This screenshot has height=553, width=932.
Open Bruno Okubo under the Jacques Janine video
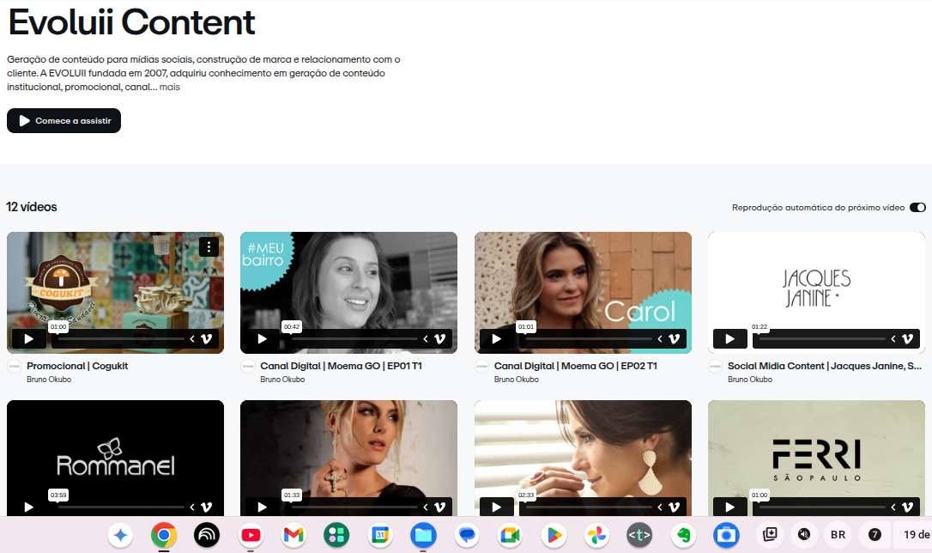[x=749, y=380]
